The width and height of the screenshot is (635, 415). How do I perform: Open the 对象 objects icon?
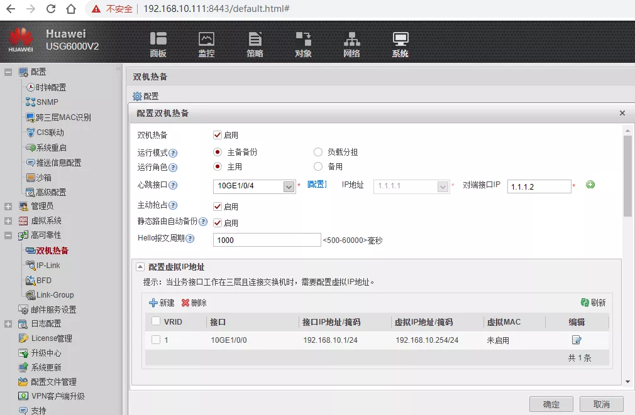tap(303, 44)
